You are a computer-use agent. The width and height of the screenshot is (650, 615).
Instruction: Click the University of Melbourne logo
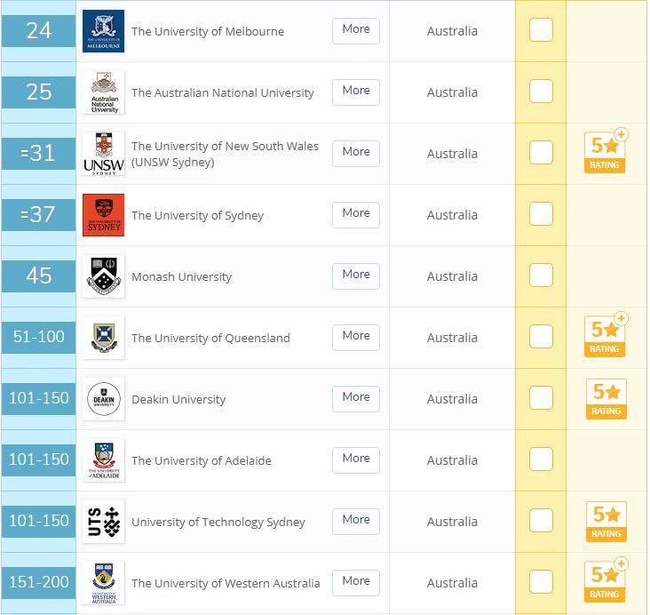[x=103, y=31]
